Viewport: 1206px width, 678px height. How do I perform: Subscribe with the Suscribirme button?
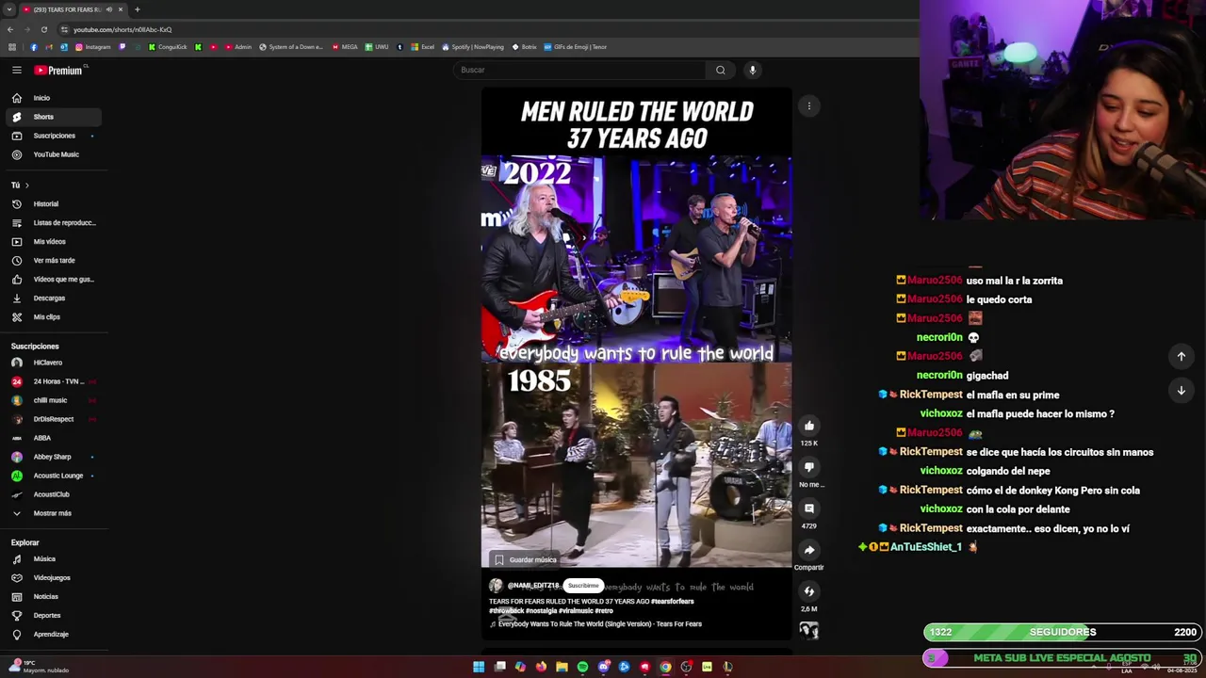click(x=583, y=586)
